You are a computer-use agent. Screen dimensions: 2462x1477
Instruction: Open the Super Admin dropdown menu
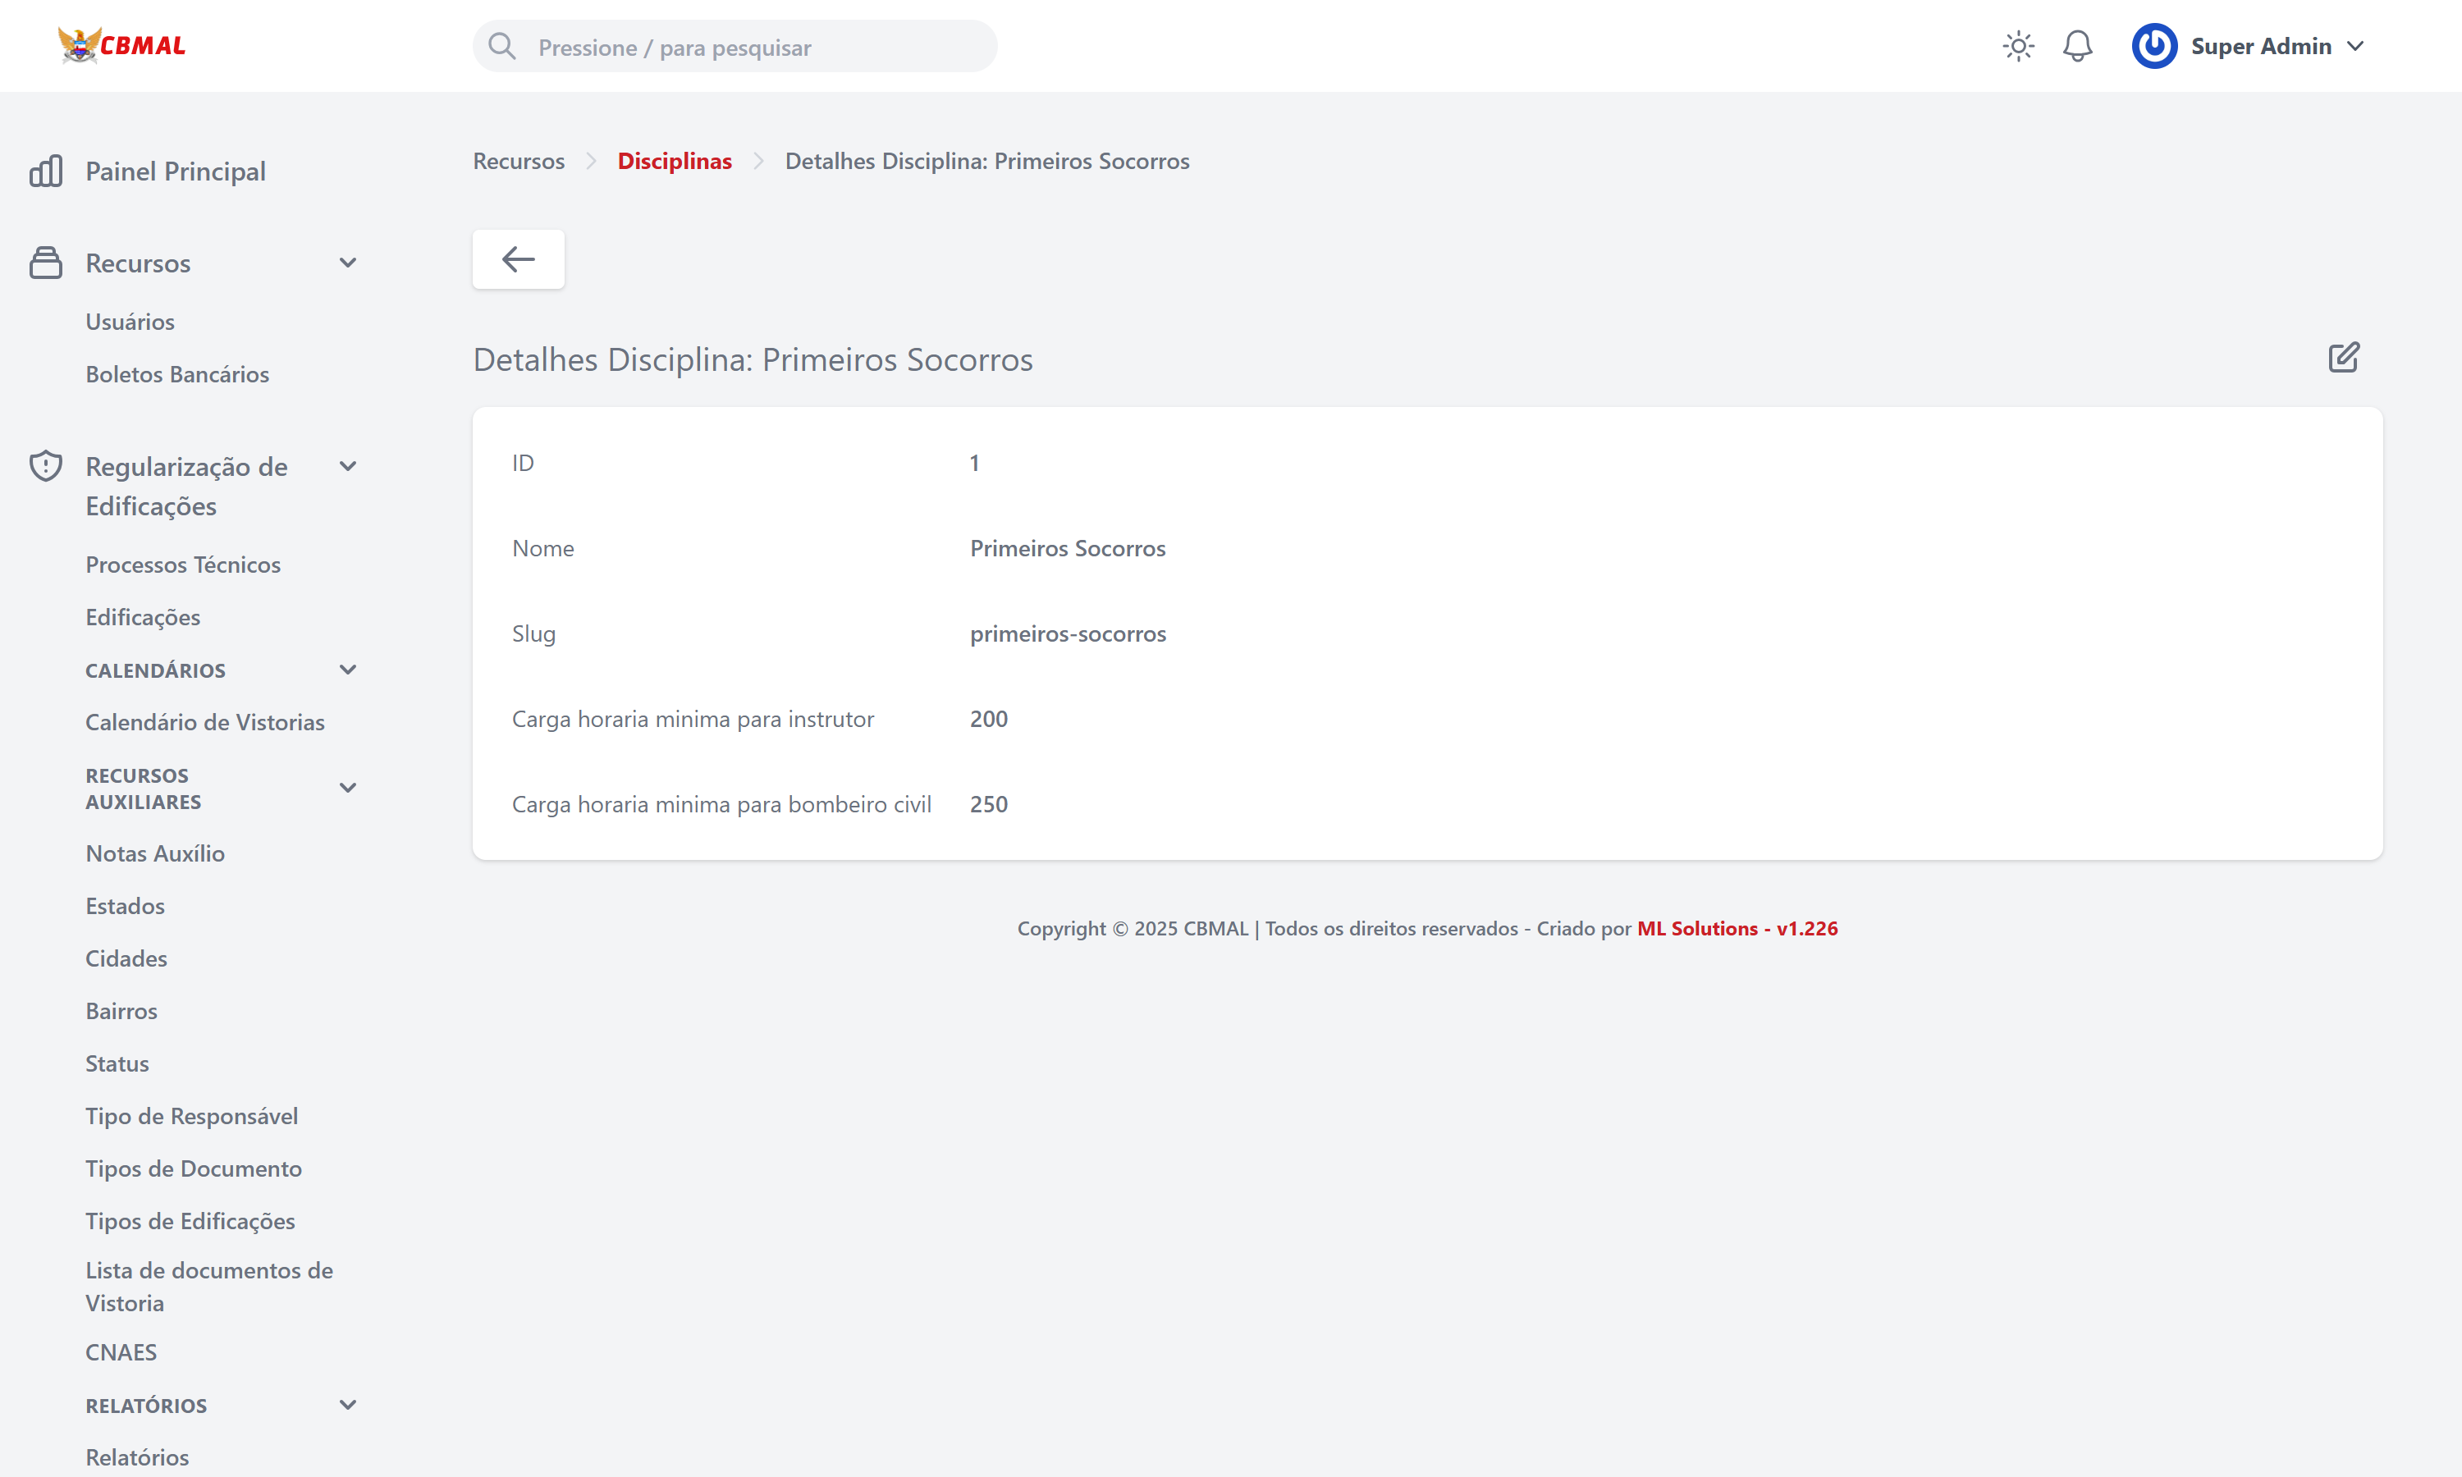coord(2354,46)
